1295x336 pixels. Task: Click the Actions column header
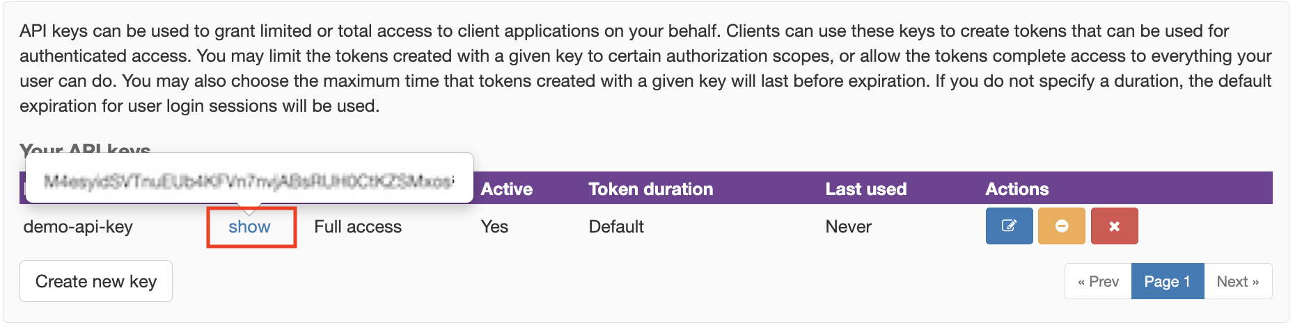1017,189
